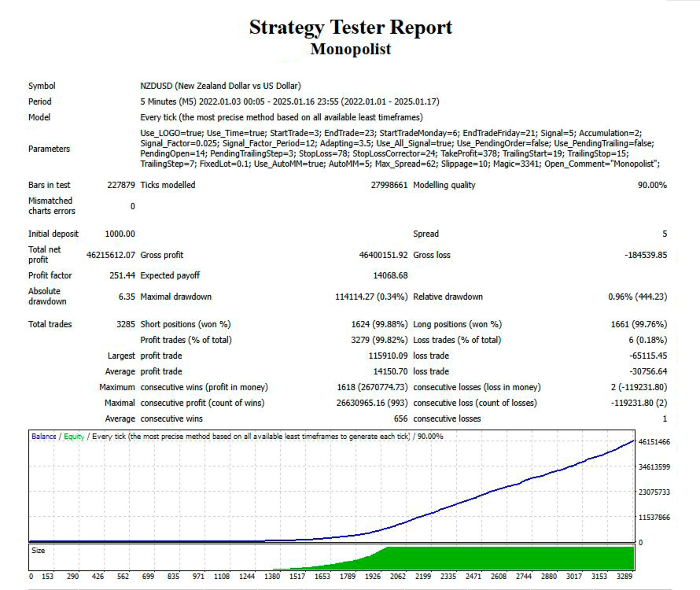The height and width of the screenshot is (590, 700).
Task: Click Maximal drawdown value 114114.27 (0.34%)
Action: (x=371, y=297)
